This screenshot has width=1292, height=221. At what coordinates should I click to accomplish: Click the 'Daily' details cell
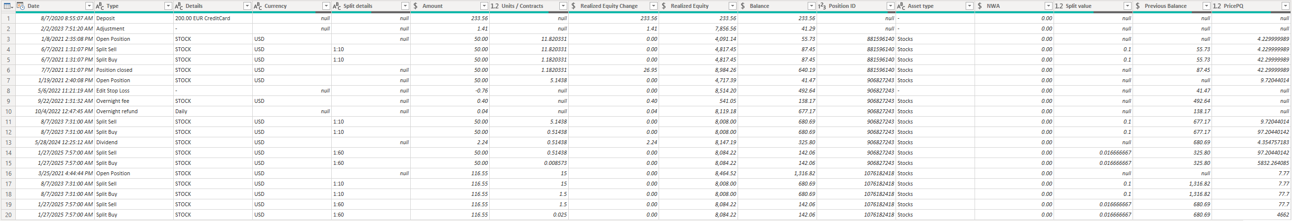point(213,111)
